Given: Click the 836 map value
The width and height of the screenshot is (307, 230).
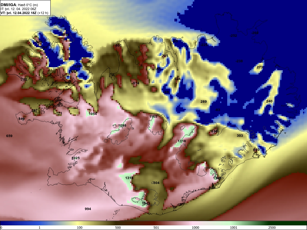Looking at the screenshot, I should [x=214, y=131].
